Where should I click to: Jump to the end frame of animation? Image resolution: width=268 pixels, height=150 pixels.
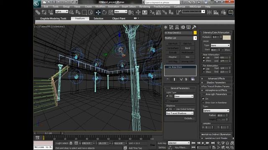pos(213,143)
